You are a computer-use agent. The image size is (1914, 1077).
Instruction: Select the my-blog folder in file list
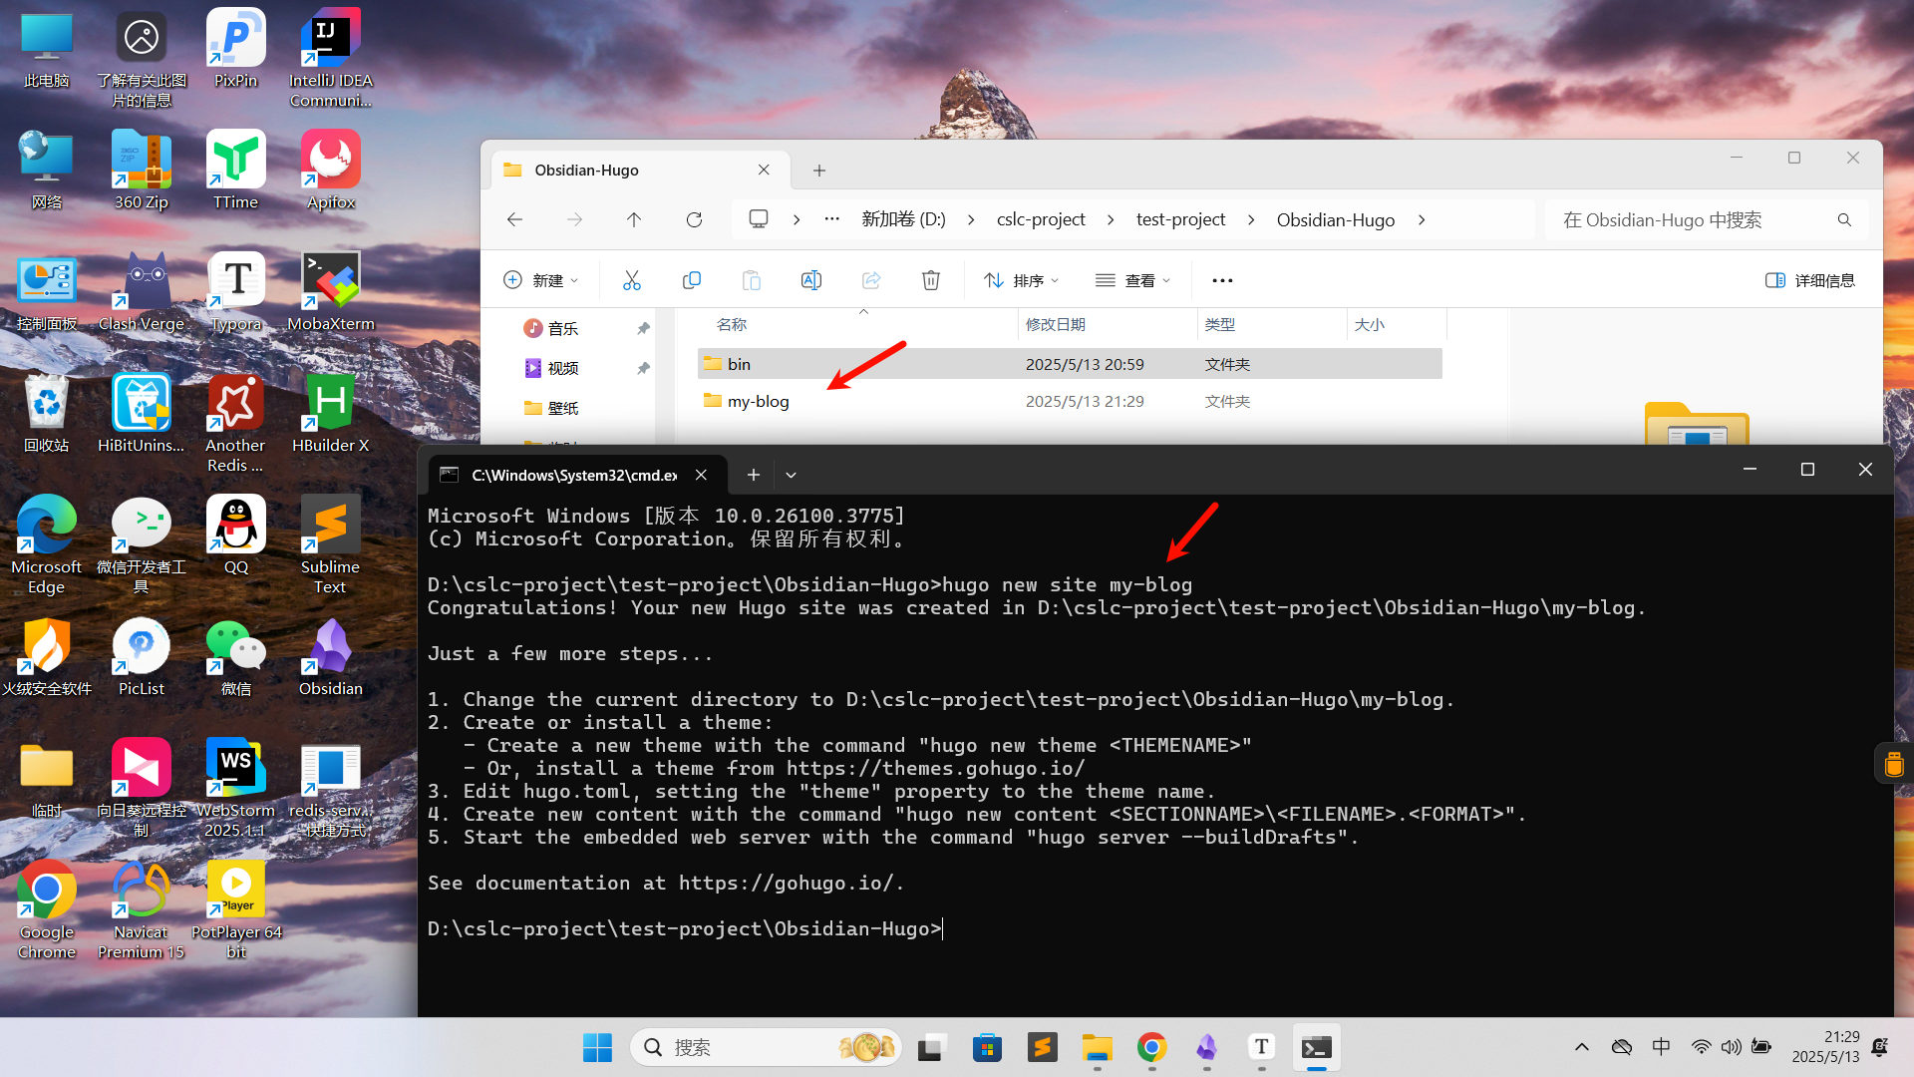[x=758, y=401]
